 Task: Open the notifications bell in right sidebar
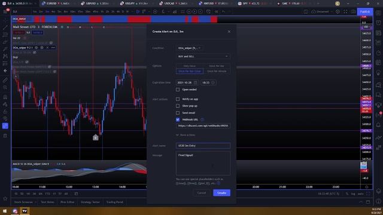378,125
